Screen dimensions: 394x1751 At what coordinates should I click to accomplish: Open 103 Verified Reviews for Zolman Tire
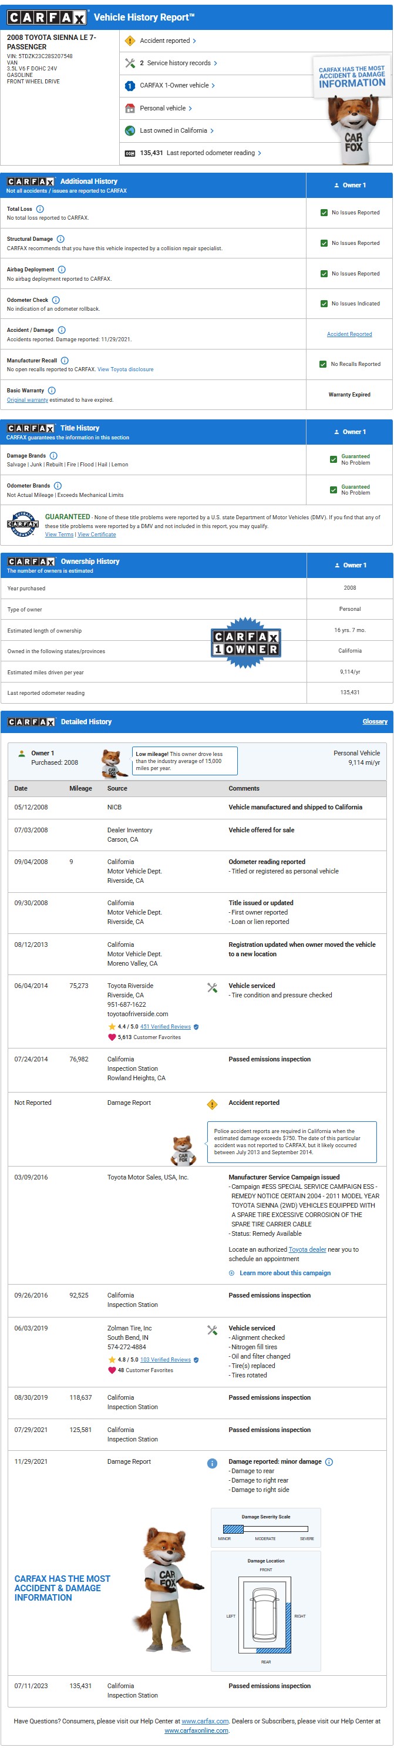165,1359
